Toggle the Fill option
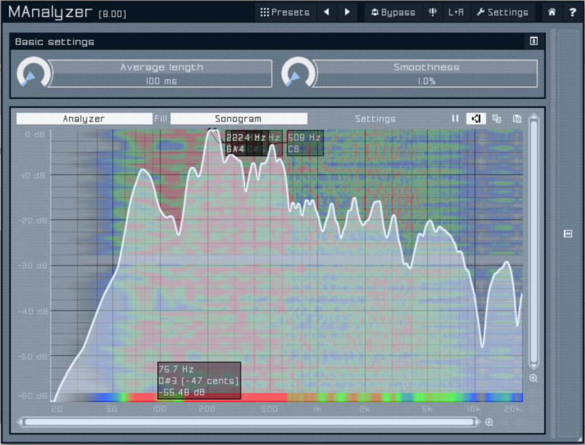585x445 pixels. pos(161,119)
